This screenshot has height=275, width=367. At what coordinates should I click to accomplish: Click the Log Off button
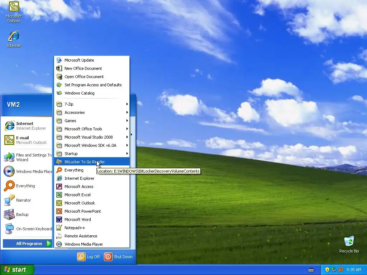pyautogui.click(x=89, y=256)
